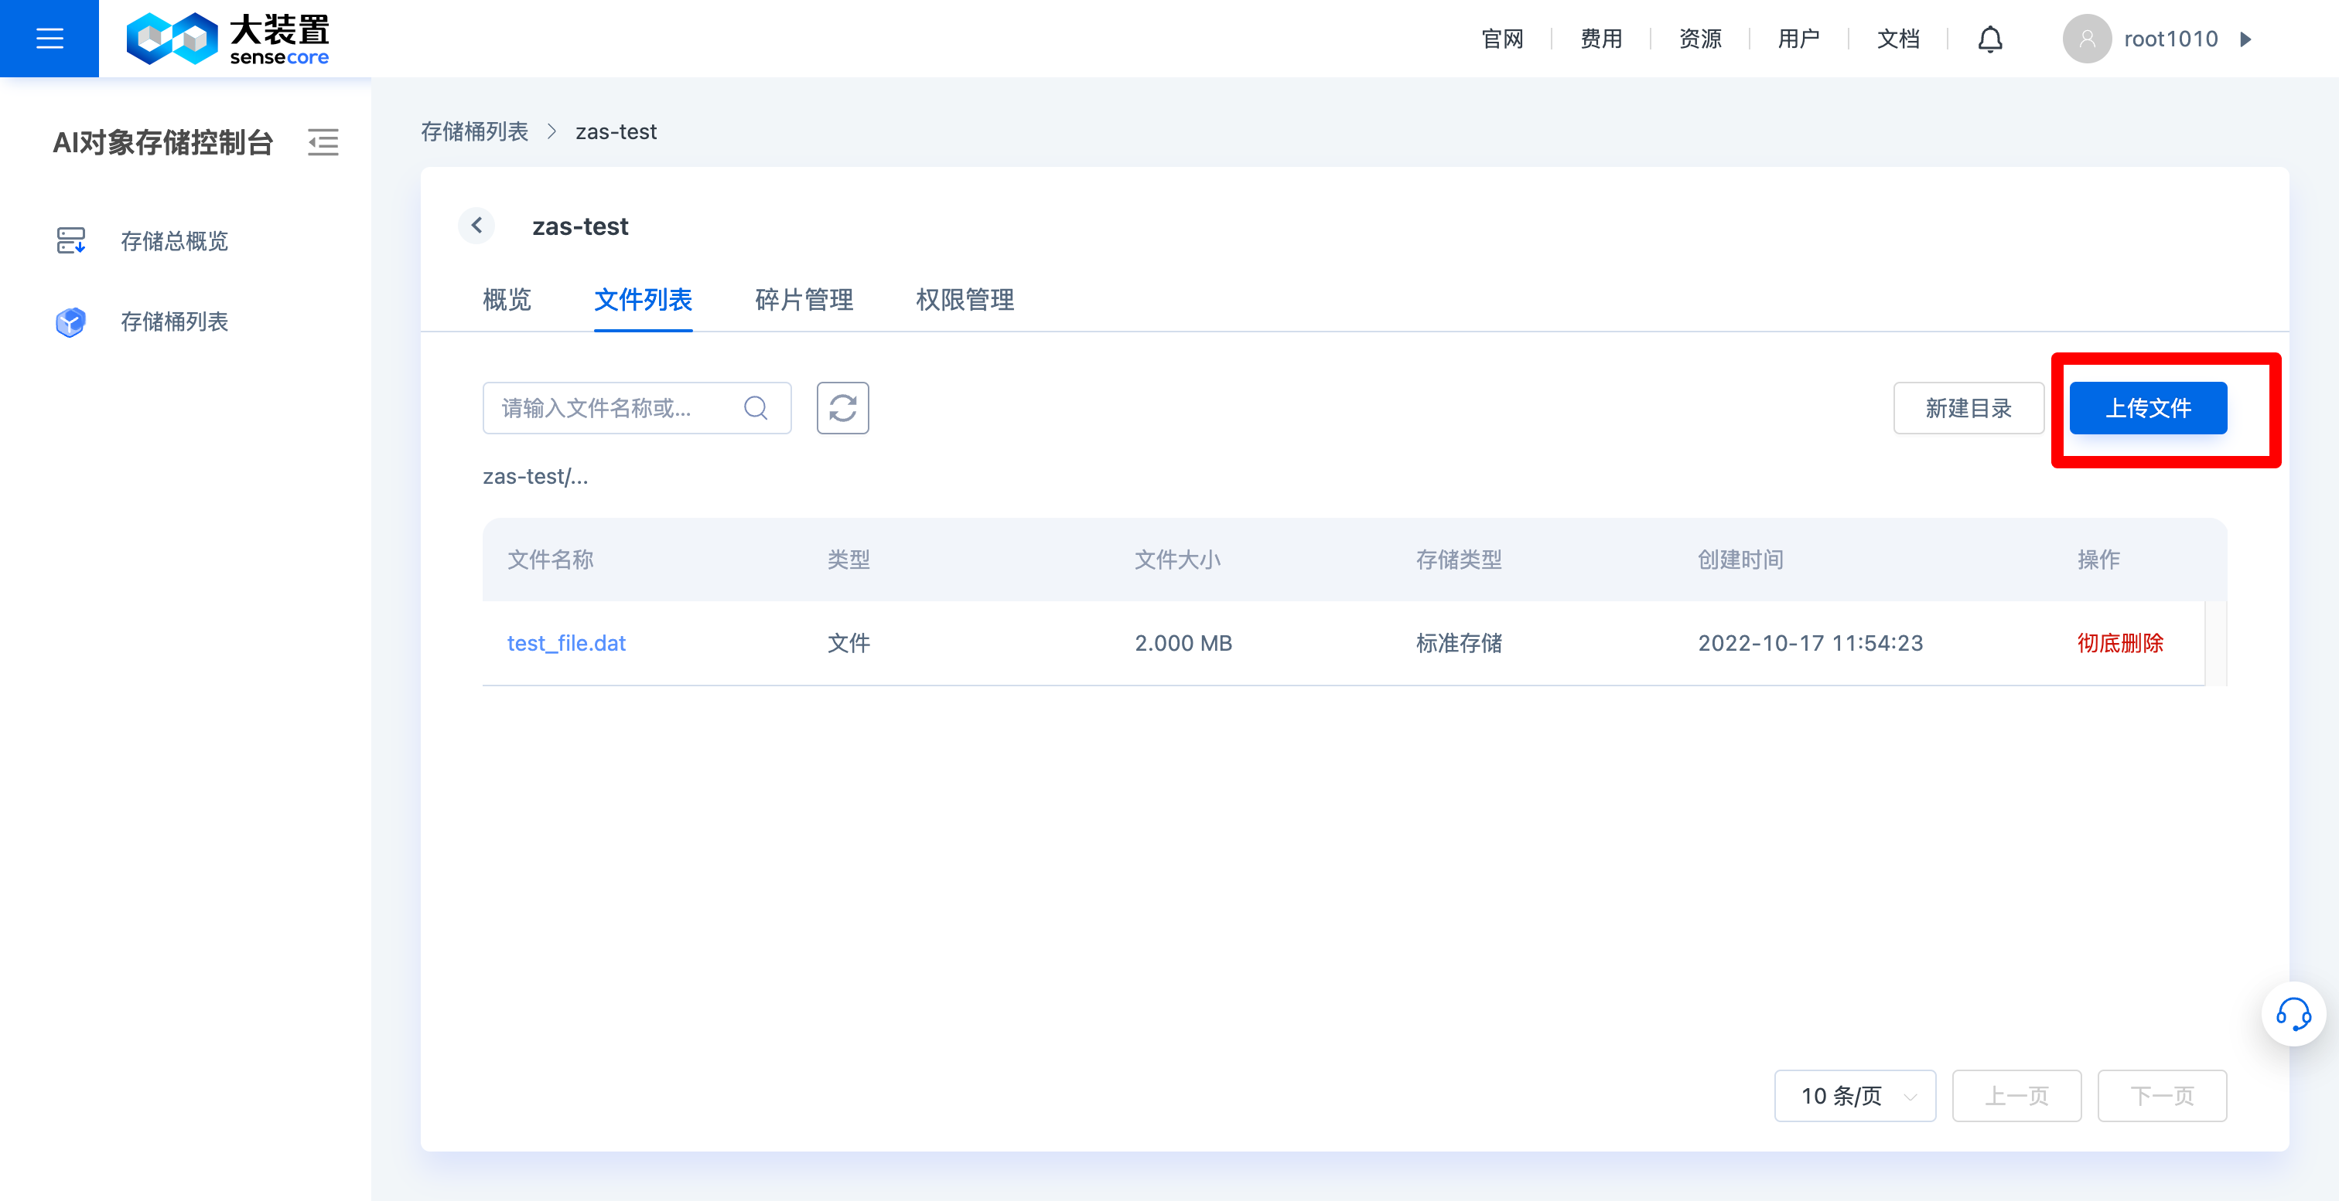Open 用户 in the top navigation
The image size is (2339, 1201).
point(1799,39)
